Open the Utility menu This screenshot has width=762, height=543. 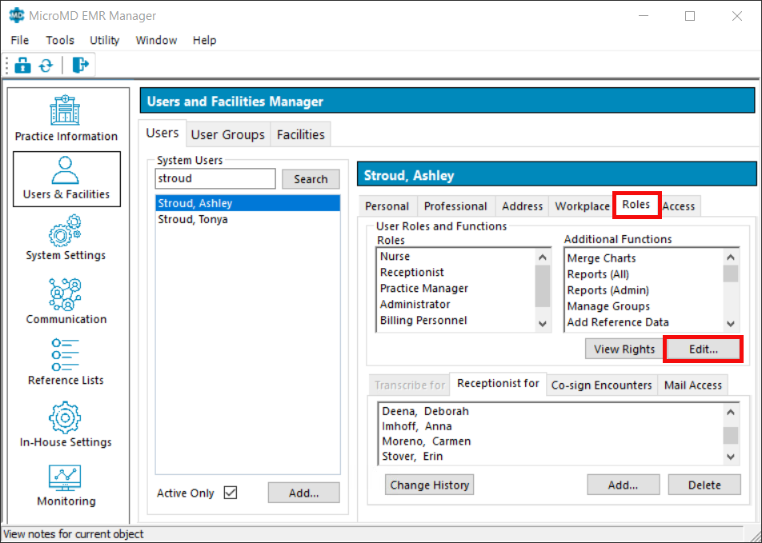click(x=105, y=40)
